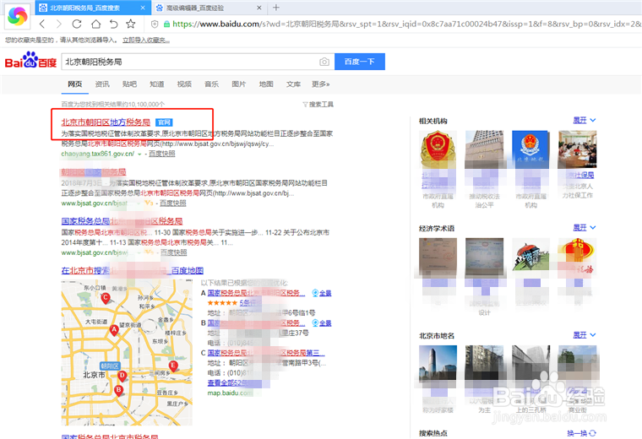Image resolution: width=642 pixels, height=439 pixels.
Task: Open 全景 panorama for result A
Action: [x=321, y=293]
